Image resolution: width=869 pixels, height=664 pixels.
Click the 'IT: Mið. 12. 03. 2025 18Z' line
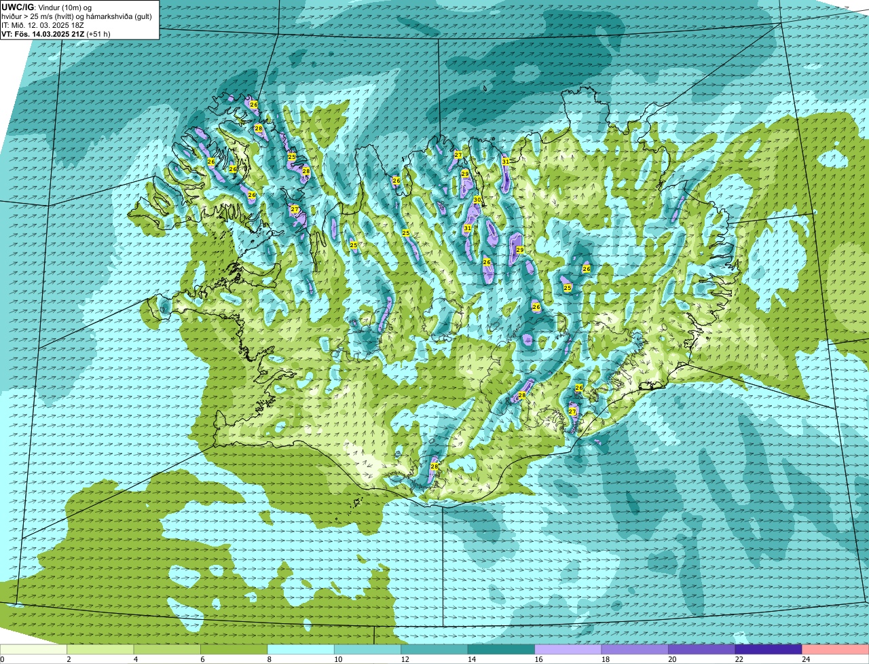pos(43,25)
